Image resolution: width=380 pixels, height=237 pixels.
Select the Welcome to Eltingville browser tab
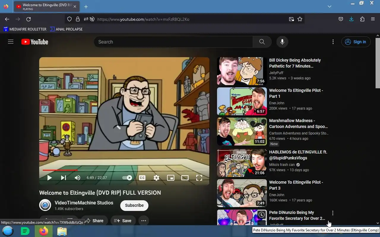coord(47,7)
